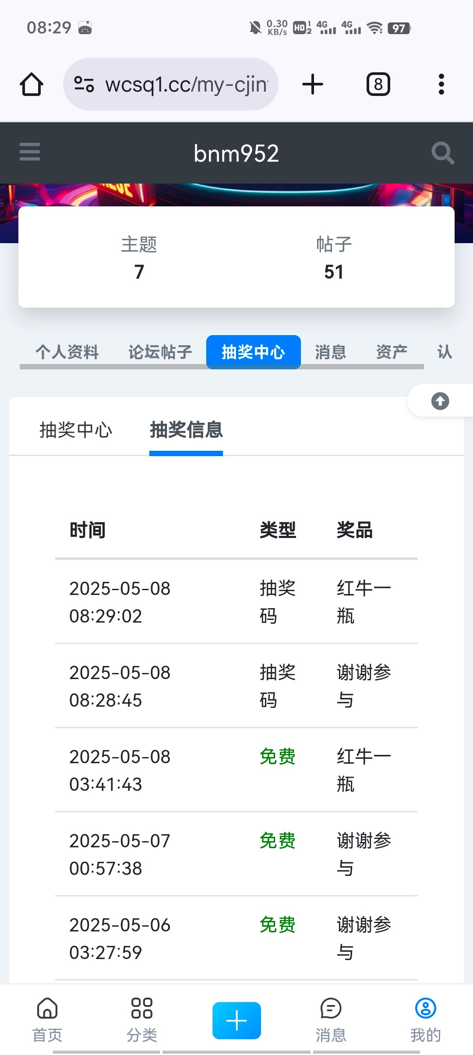
Task: Open the 消息 tab in profile tabs
Action: tap(330, 352)
